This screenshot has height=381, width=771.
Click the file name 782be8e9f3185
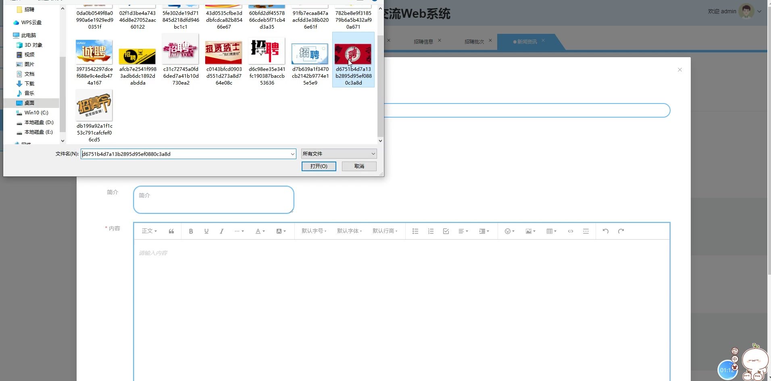[x=353, y=20]
